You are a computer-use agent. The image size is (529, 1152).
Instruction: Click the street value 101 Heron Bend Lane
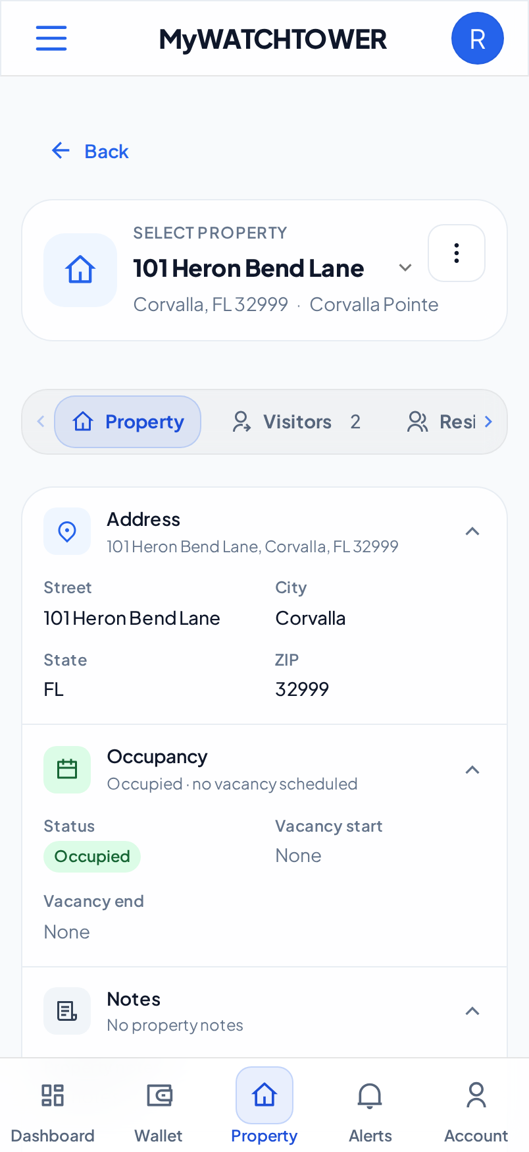132,618
